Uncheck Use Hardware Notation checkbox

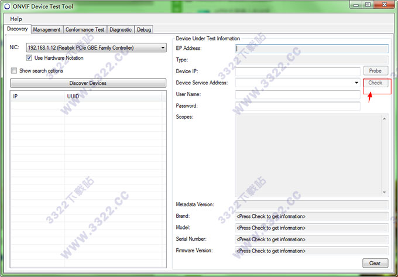[29, 58]
